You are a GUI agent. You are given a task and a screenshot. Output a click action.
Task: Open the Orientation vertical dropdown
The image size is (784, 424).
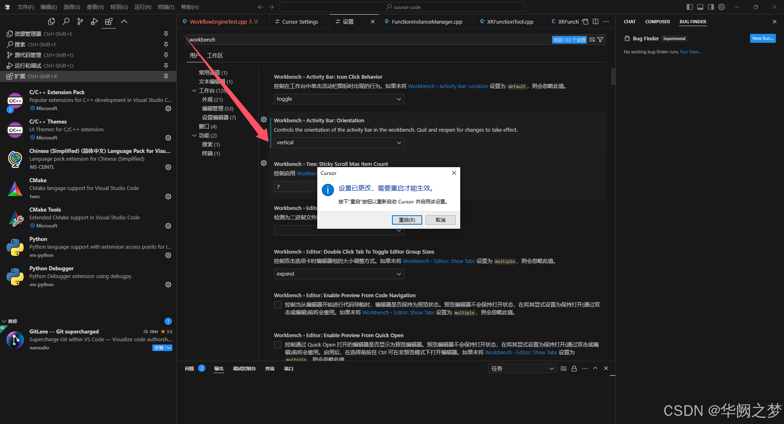coord(339,143)
